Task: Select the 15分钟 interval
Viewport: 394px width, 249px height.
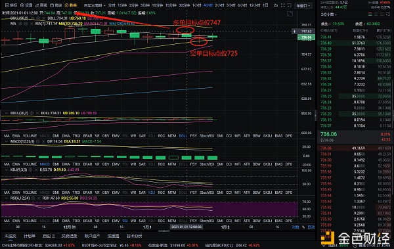Action: [171, 5]
